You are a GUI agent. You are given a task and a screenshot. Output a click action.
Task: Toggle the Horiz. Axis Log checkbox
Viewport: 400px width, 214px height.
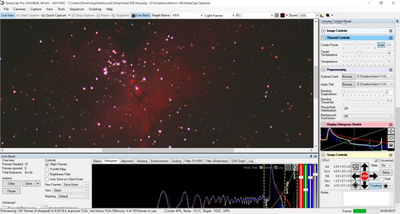pyautogui.click(x=276, y=167)
